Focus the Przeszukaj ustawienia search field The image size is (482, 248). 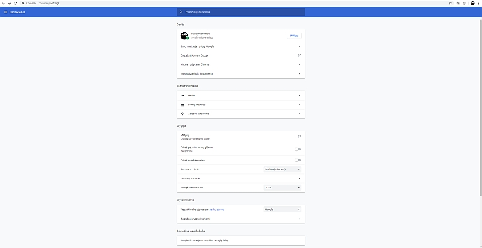[241, 12]
